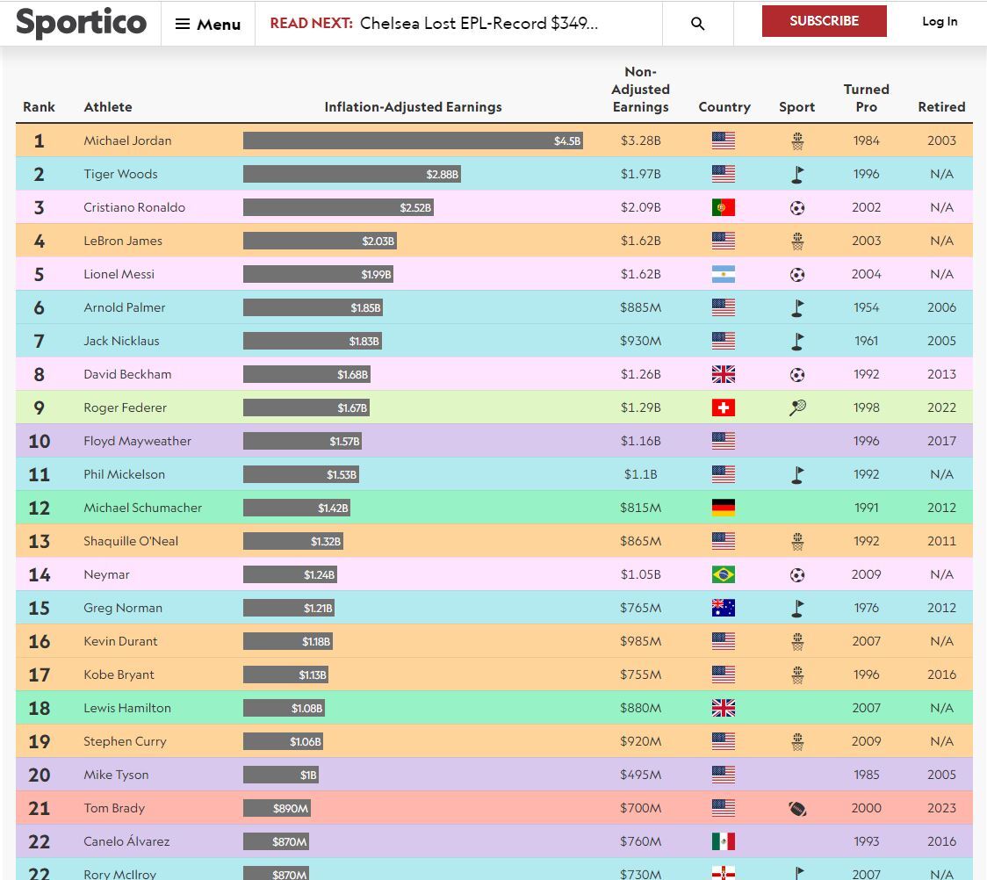Click the Argentina flag for Lionel Messi
The width and height of the screenshot is (987, 880).
(723, 274)
